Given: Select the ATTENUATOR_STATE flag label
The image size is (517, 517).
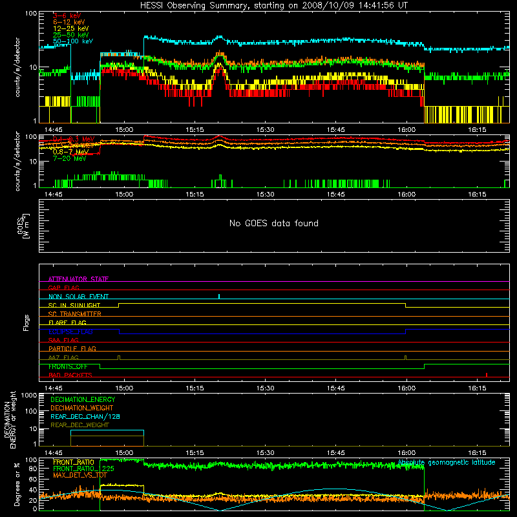Looking at the screenshot, I should pos(78,279).
